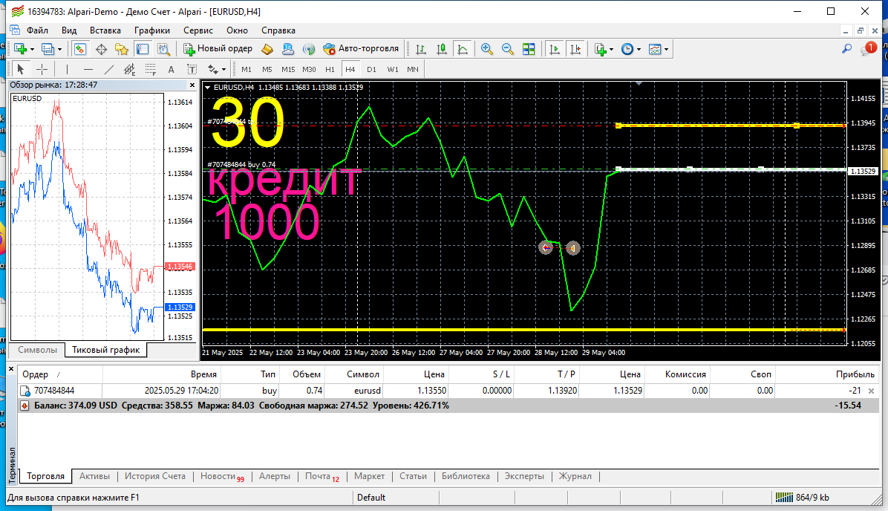Viewport: 888px width, 511px height.
Task: Expand the Periods clock dropdown arrow
Action: [639, 49]
